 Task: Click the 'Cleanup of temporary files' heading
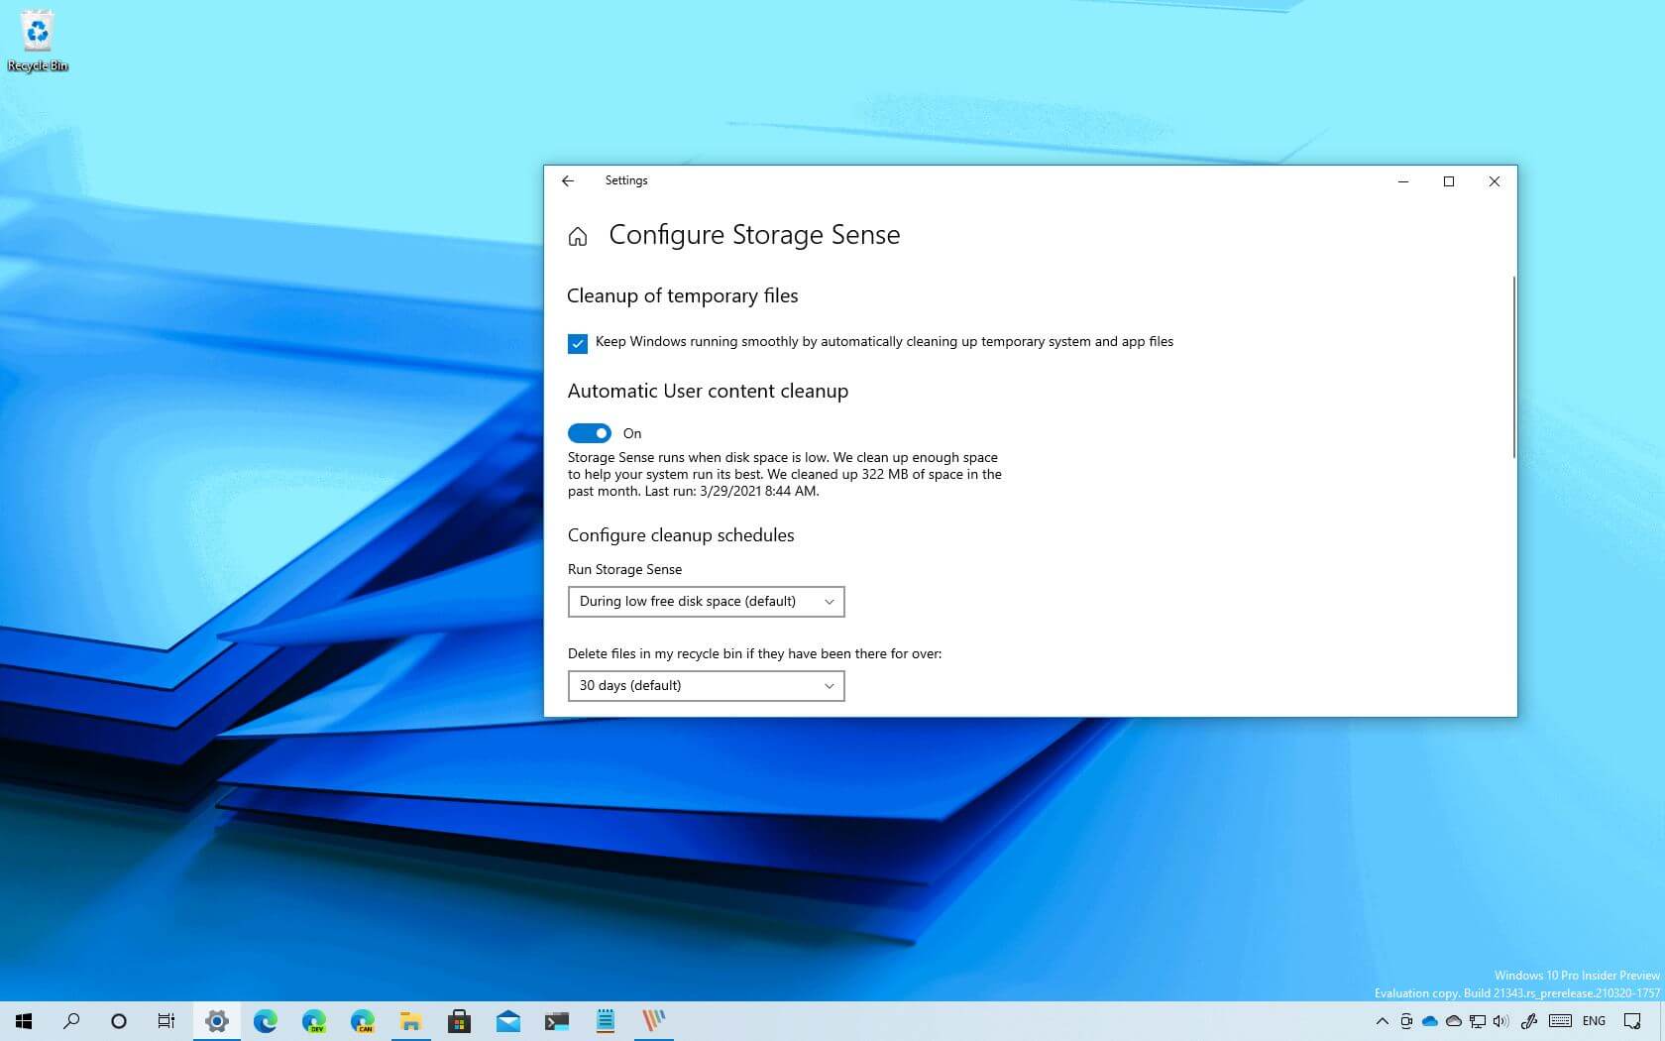pyautogui.click(x=683, y=295)
